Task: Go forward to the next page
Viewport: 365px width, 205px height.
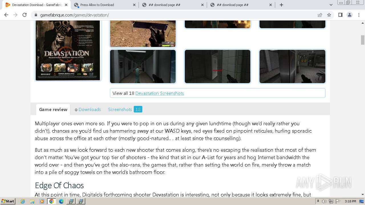Action: click(15, 15)
